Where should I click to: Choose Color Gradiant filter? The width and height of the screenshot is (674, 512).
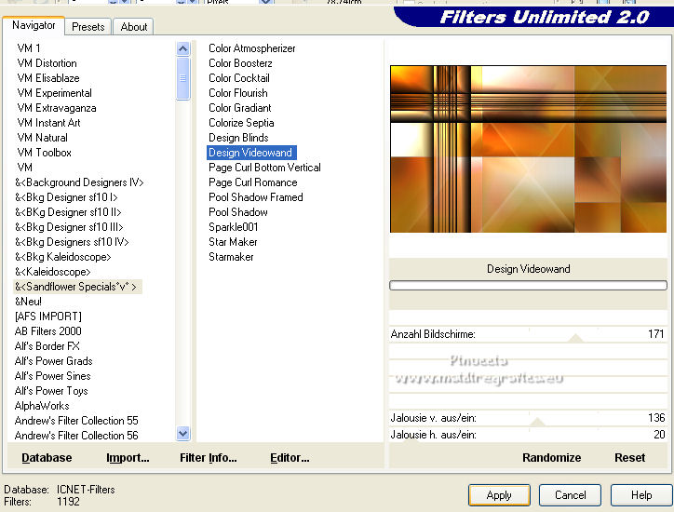pyautogui.click(x=240, y=108)
